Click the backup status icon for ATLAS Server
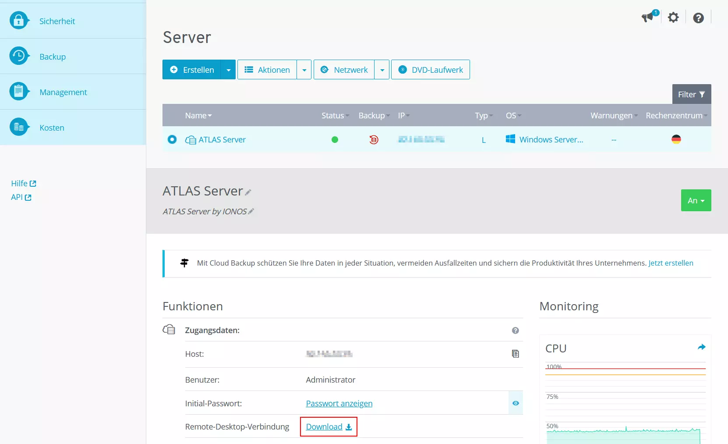728x444 pixels. pyautogui.click(x=374, y=140)
